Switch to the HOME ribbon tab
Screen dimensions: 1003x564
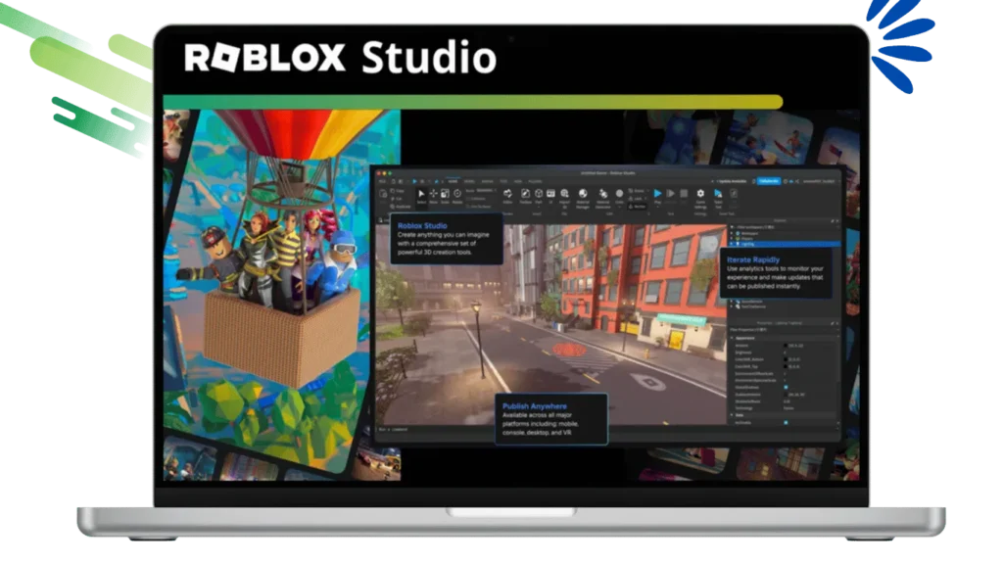coord(453,181)
